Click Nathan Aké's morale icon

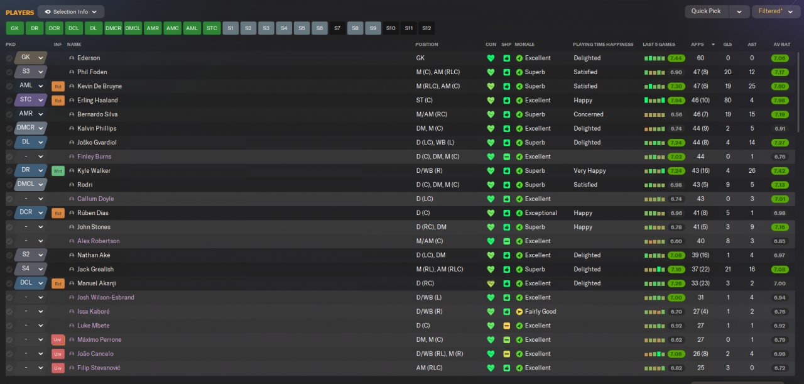(x=519, y=255)
